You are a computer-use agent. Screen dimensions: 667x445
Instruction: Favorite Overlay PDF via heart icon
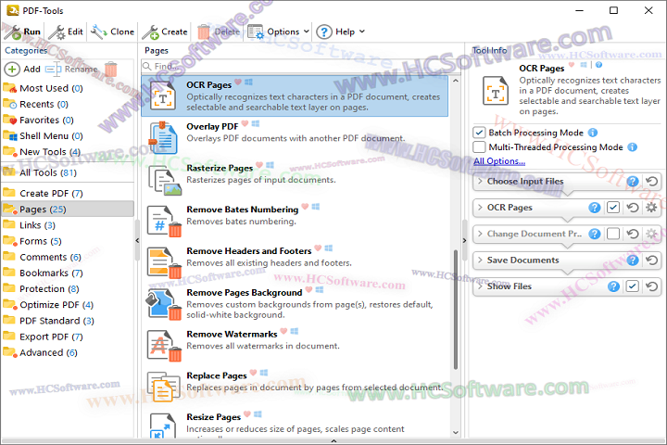(245, 123)
